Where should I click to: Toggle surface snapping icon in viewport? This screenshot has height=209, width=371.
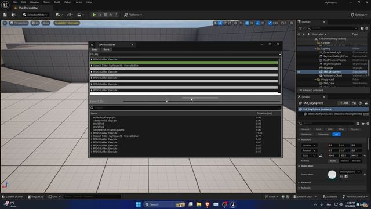point(241,23)
